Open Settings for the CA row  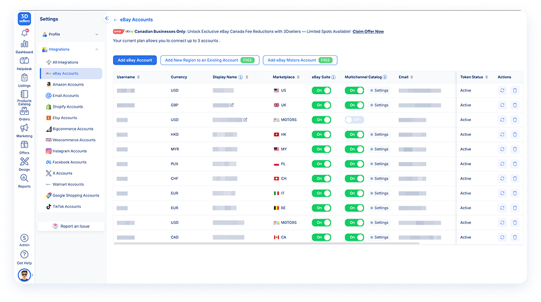[x=380, y=237]
